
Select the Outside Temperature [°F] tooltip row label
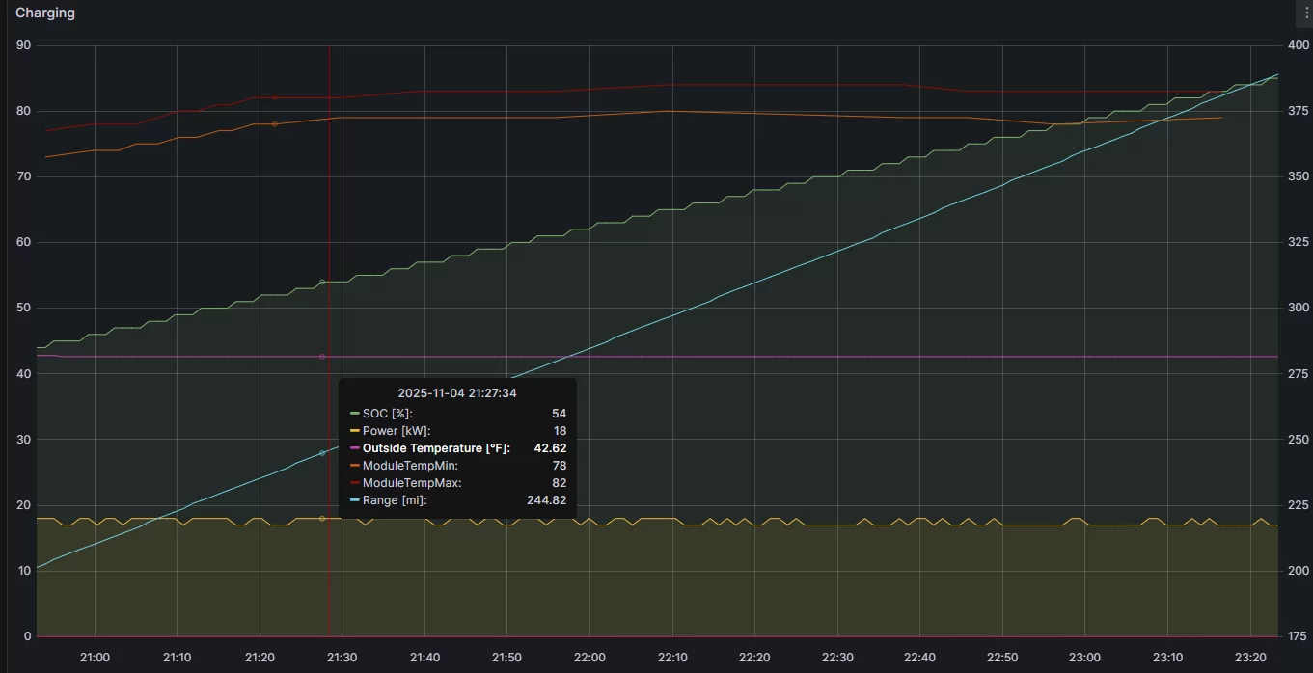436,448
